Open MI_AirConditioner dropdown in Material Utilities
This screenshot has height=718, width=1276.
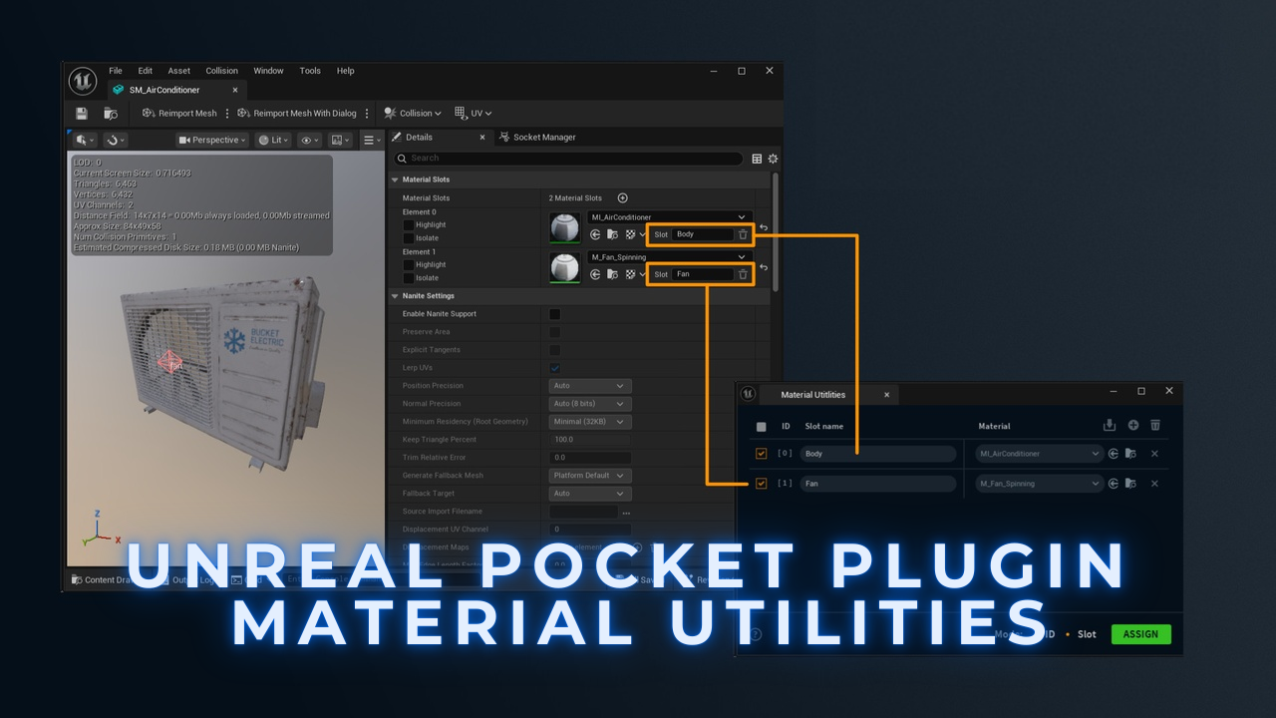[1038, 454]
